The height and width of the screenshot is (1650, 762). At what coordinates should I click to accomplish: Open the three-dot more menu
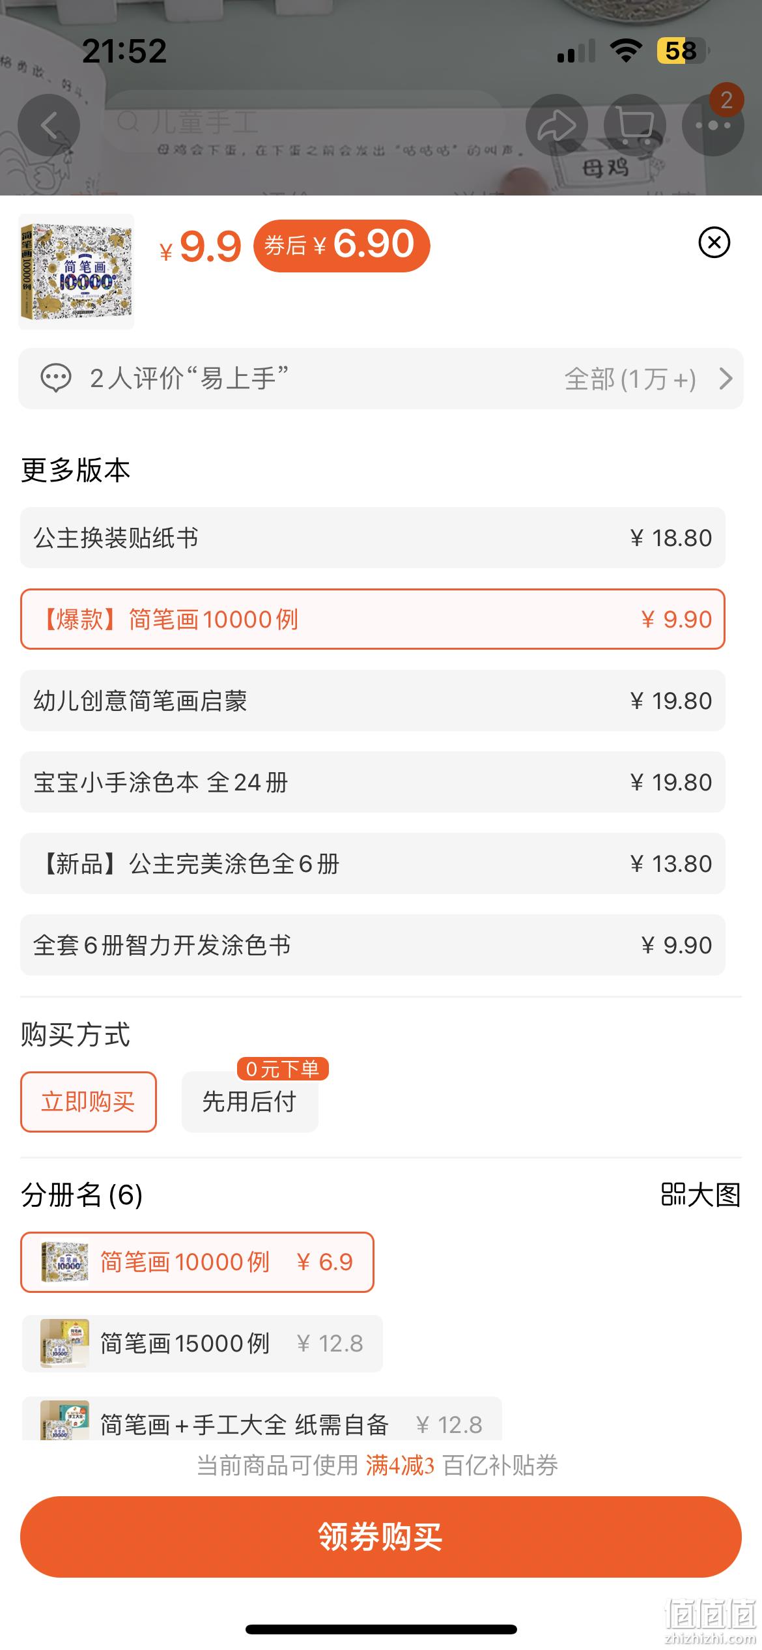click(x=713, y=125)
